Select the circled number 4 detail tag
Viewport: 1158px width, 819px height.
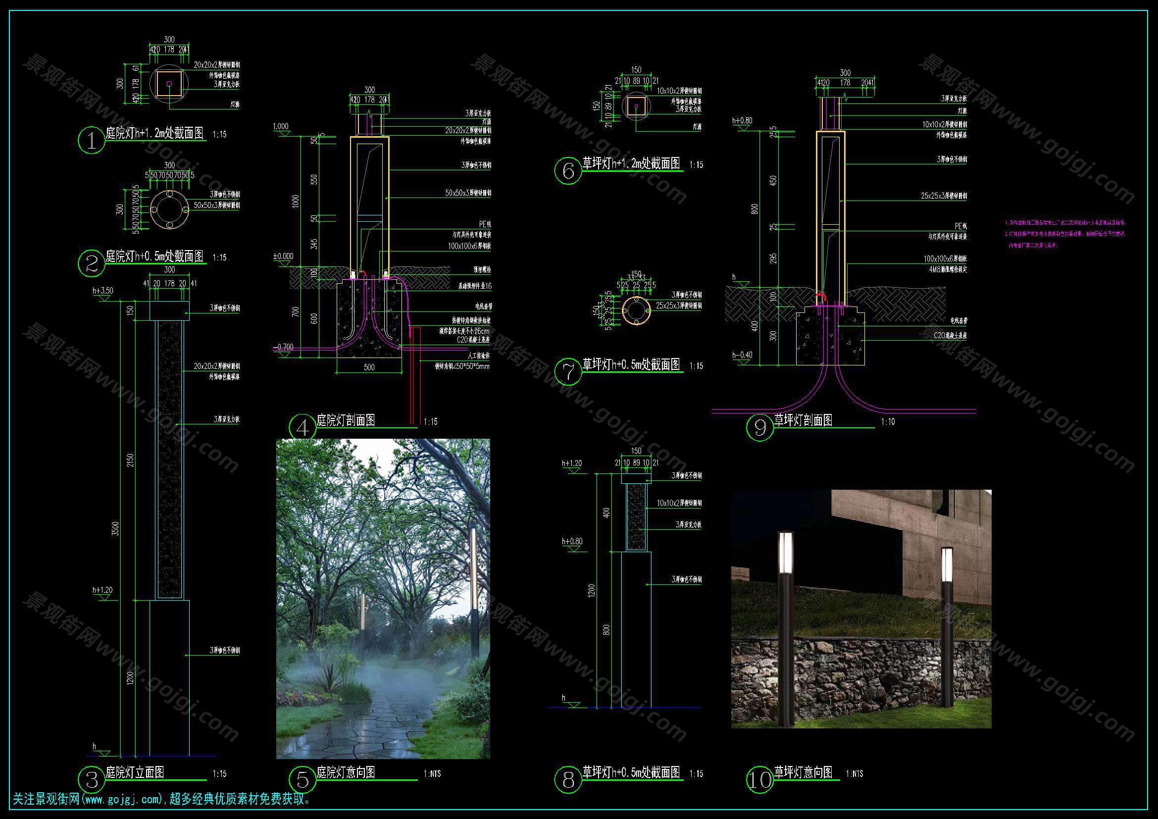tap(302, 428)
